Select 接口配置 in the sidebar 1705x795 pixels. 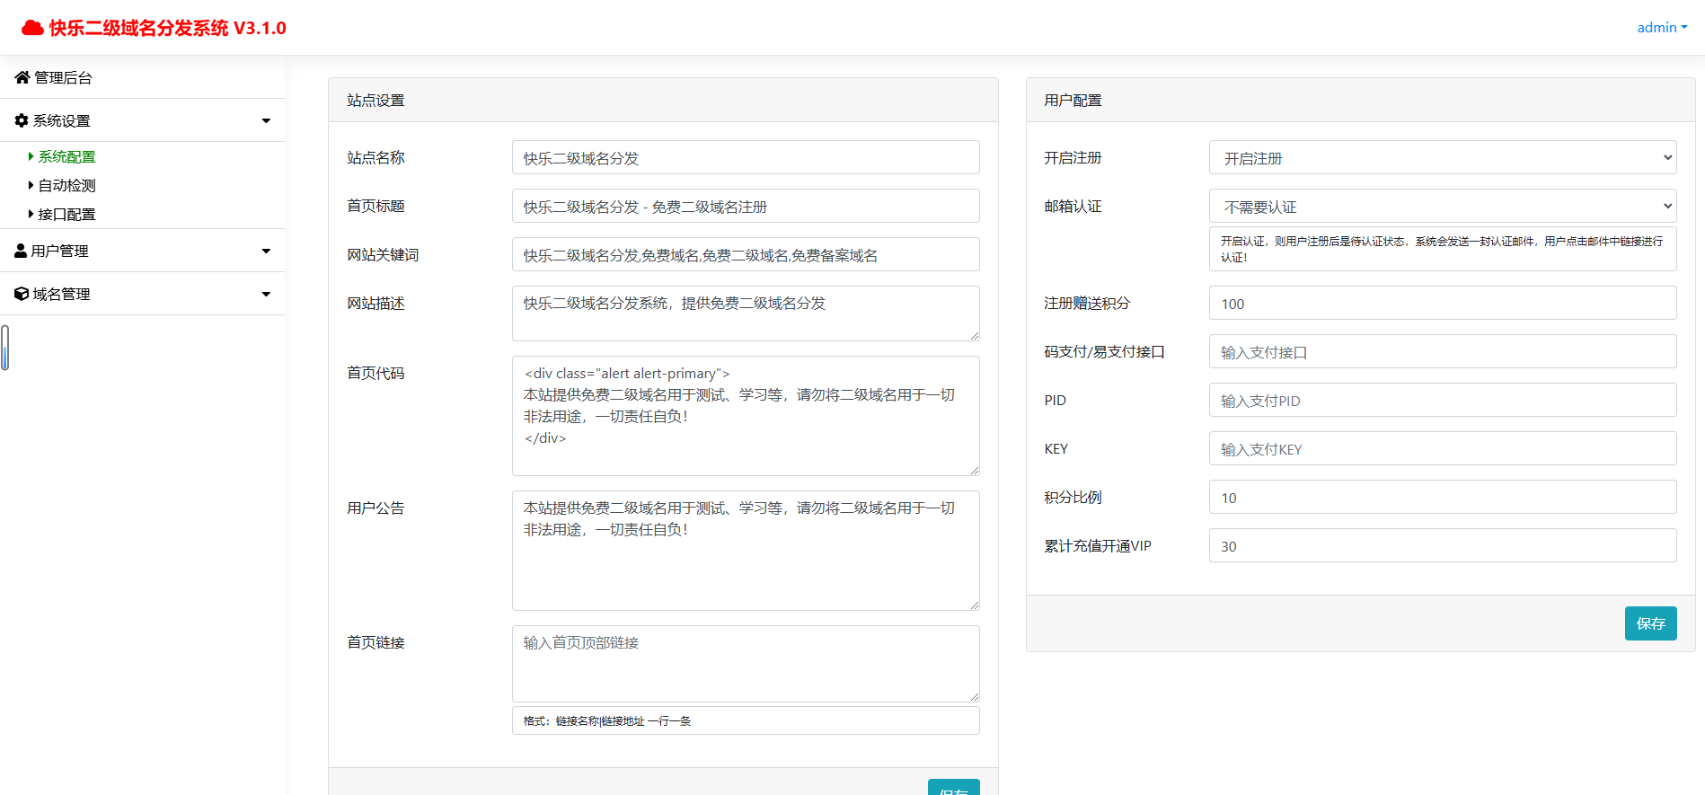(x=66, y=214)
